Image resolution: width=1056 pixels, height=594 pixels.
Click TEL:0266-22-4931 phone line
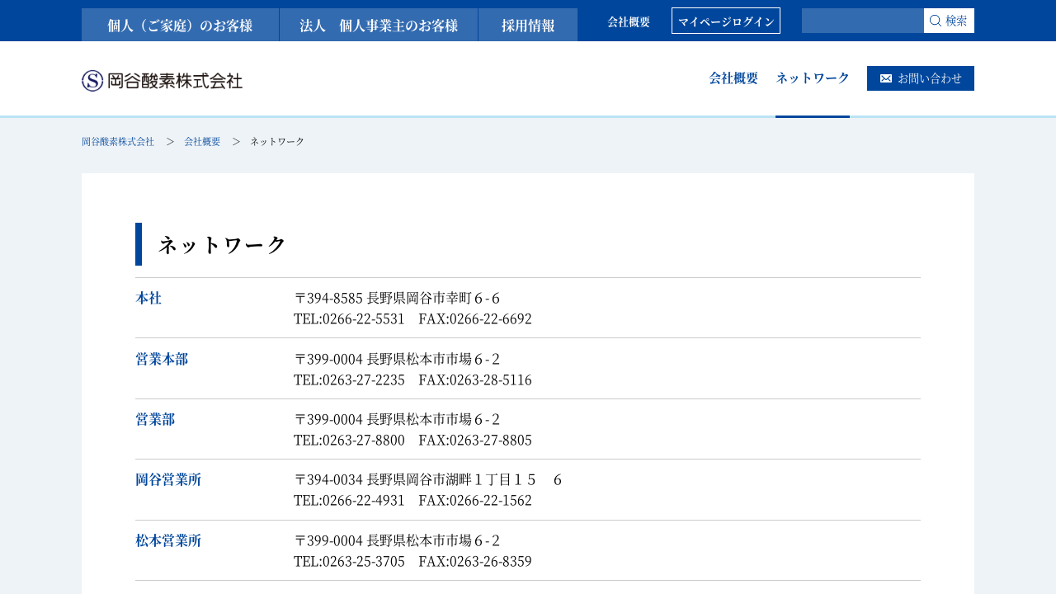tap(412, 500)
